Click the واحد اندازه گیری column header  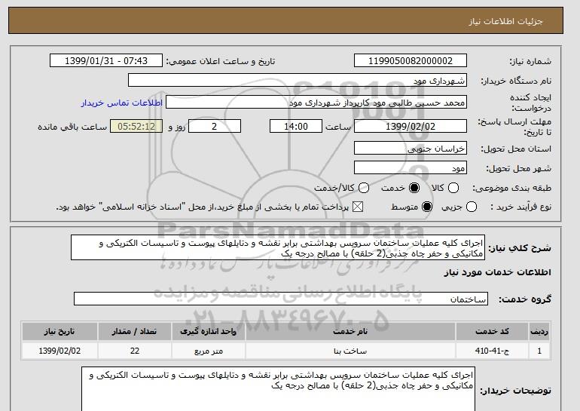pos(208,331)
